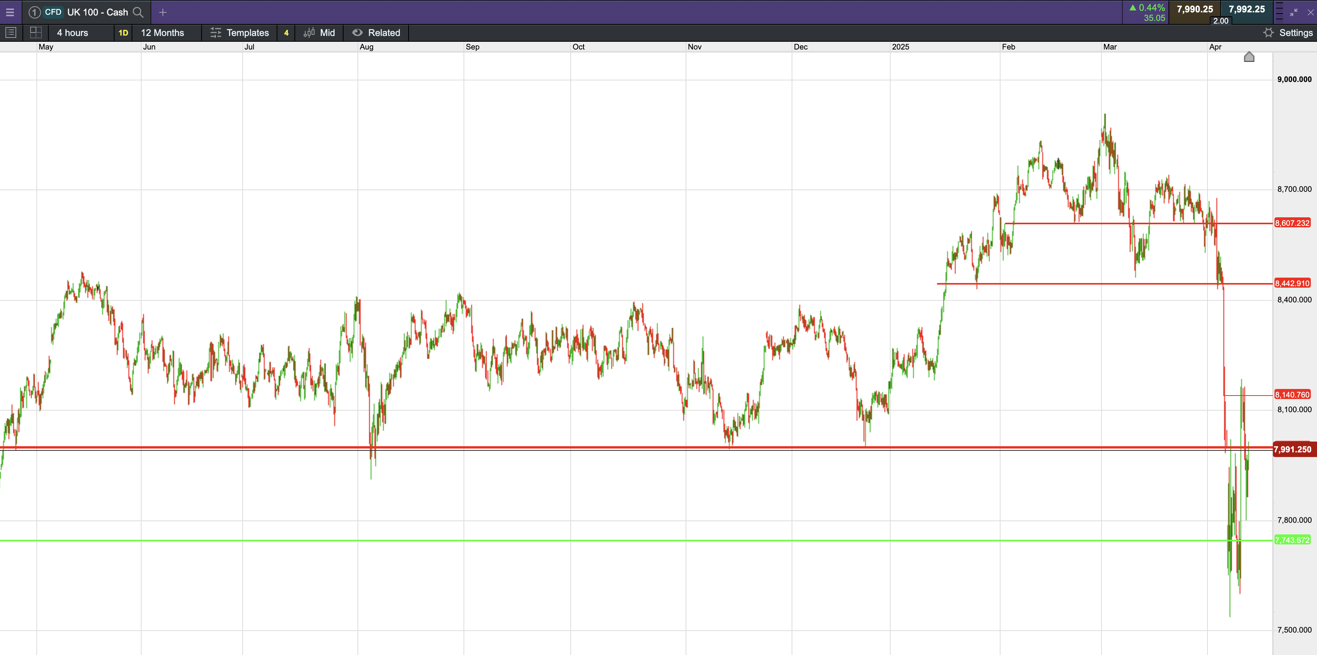Add a new chart tab with plus
The width and height of the screenshot is (1317, 655).
point(162,12)
